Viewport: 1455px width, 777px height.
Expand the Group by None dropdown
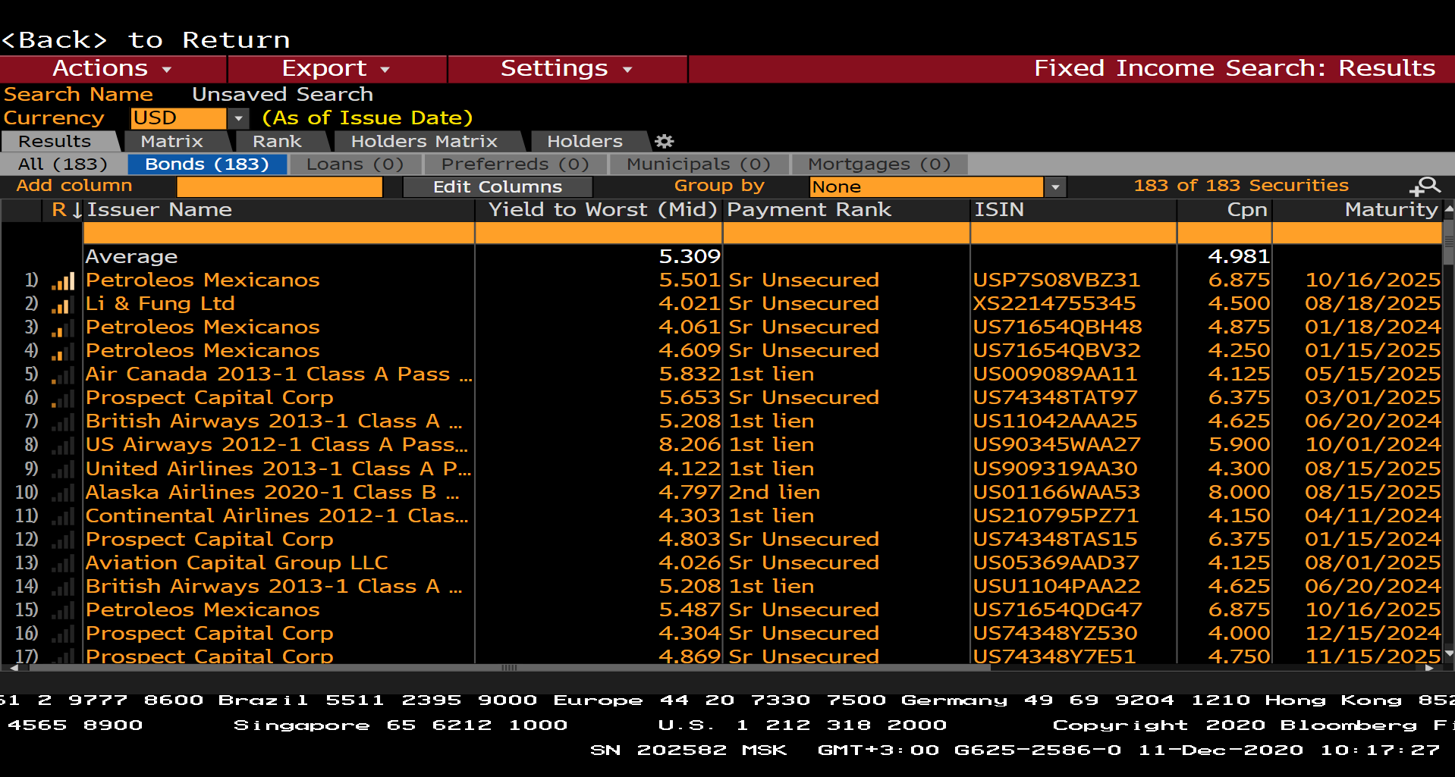tap(1055, 186)
